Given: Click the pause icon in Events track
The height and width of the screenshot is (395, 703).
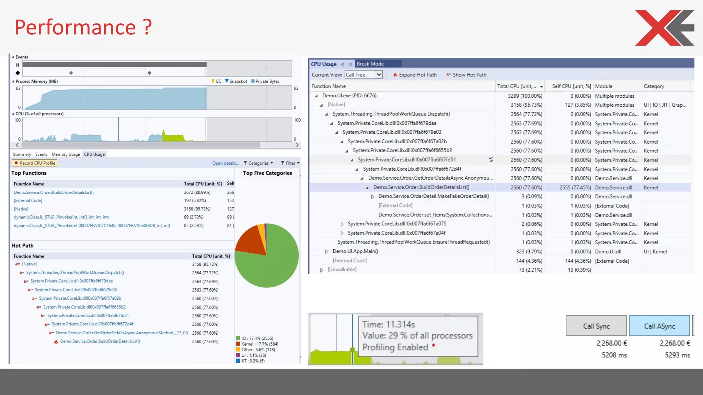Looking at the screenshot, I should point(18,65).
